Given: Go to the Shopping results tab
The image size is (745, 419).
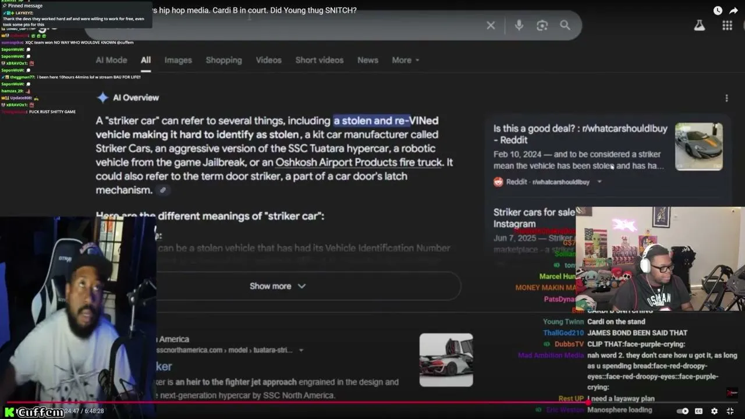Looking at the screenshot, I should 223,60.
